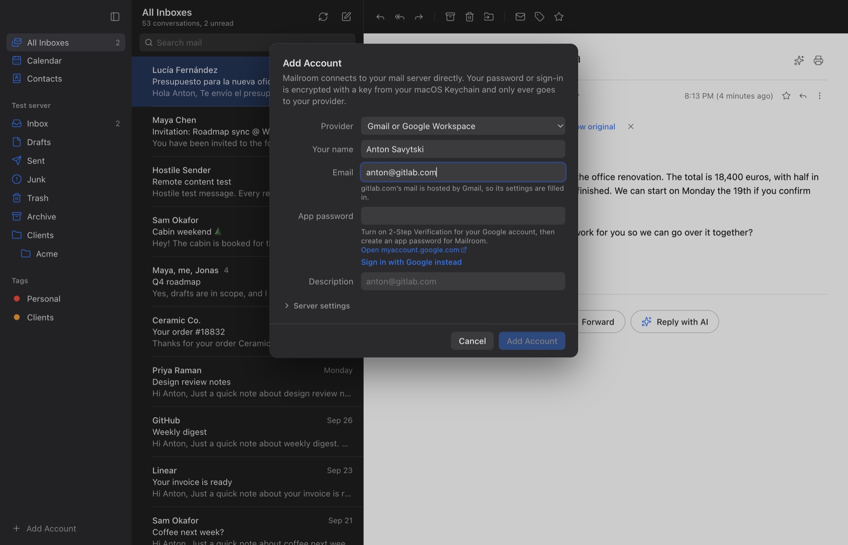
Task: Select the orange Clients tag
Action: pyautogui.click(x=66, y=317)
